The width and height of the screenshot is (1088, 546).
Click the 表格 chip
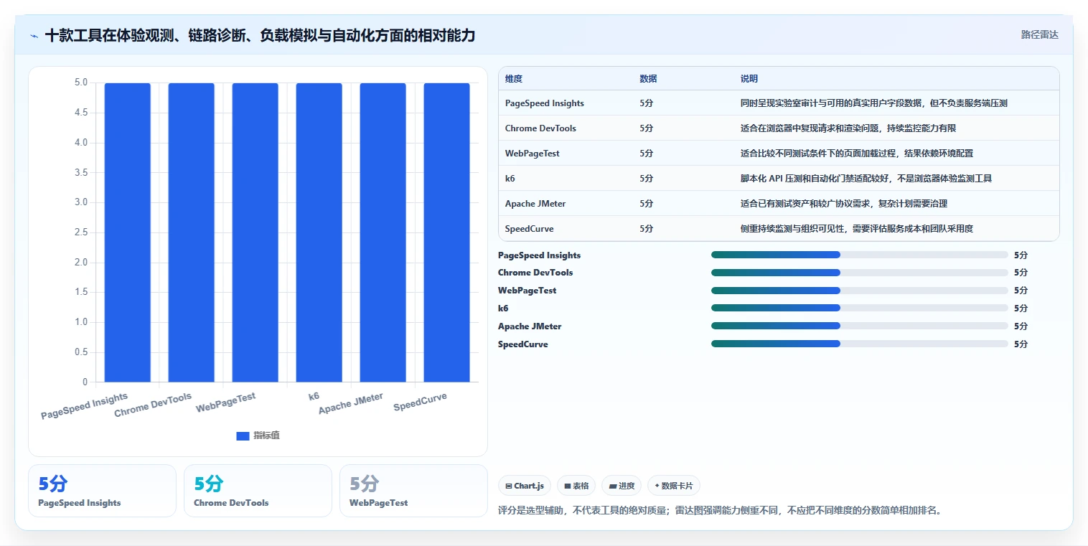[576, 486]
